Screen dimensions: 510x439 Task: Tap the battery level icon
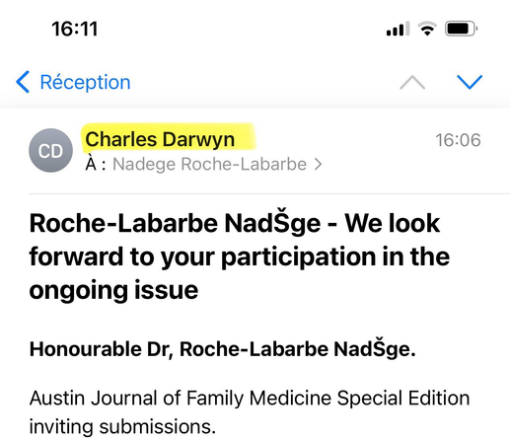click(461, 29)
